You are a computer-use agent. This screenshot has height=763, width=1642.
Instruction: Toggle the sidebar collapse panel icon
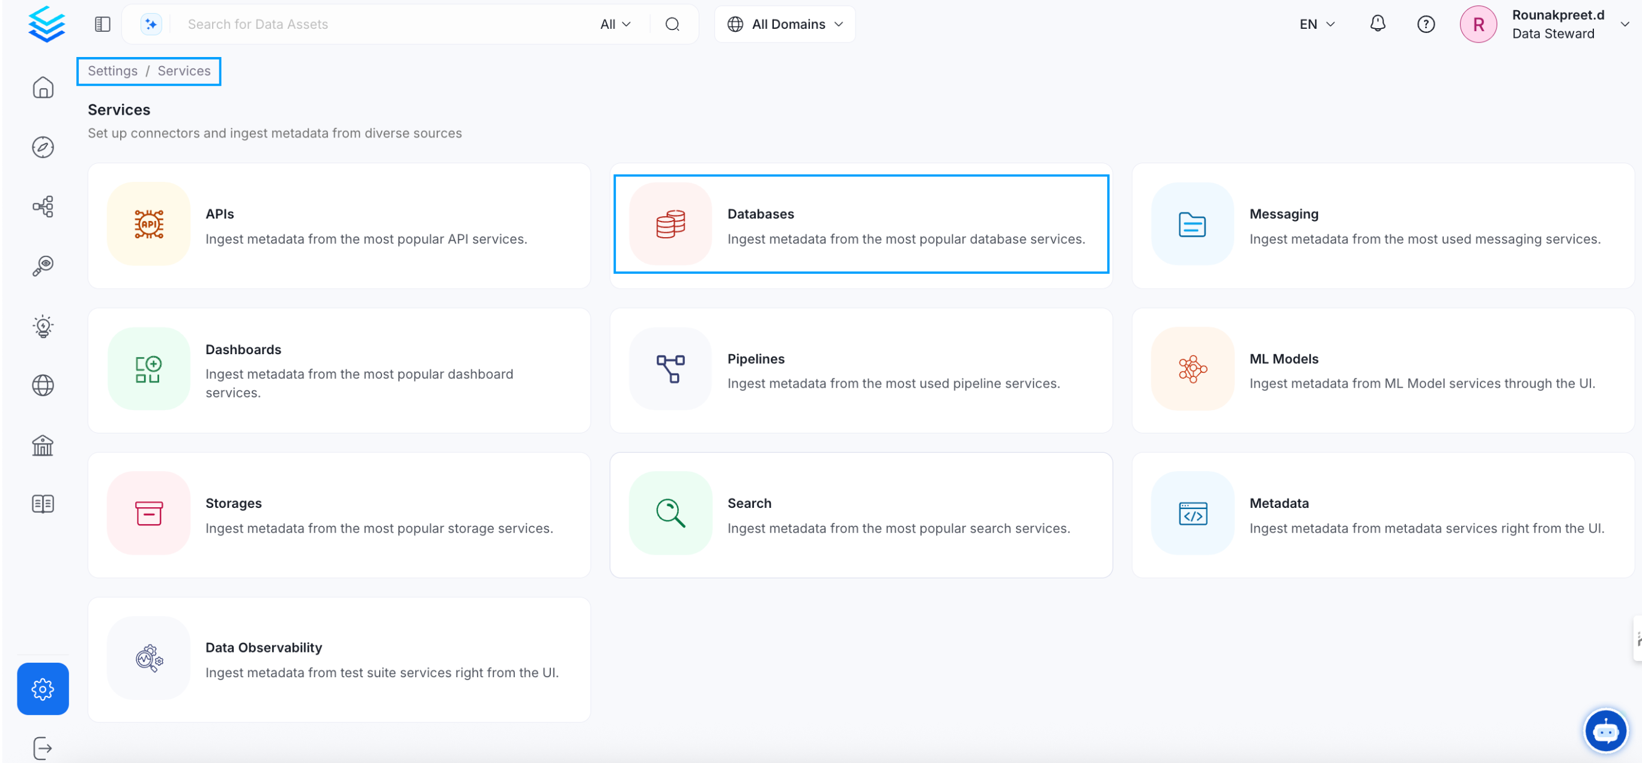tap(103, 24)
